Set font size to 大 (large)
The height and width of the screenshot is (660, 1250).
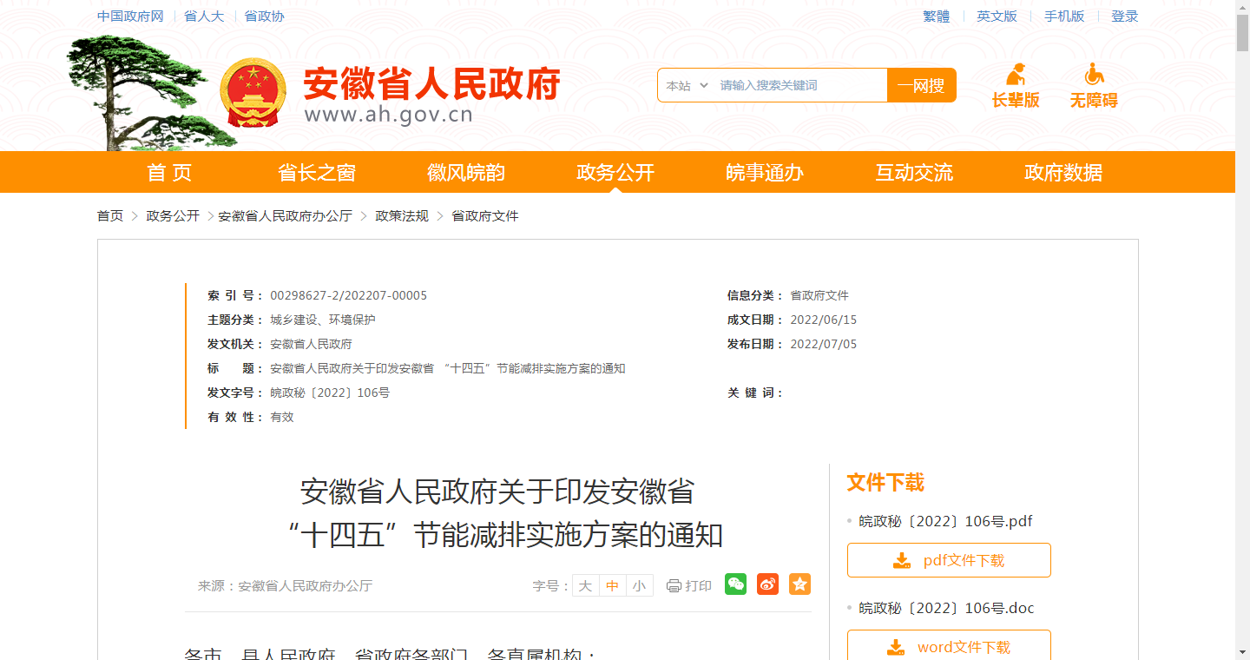pyautogui.click(x=585, y=586)
